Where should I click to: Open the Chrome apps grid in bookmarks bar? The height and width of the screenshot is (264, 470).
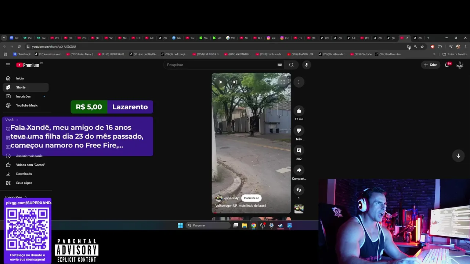(5, 54)
